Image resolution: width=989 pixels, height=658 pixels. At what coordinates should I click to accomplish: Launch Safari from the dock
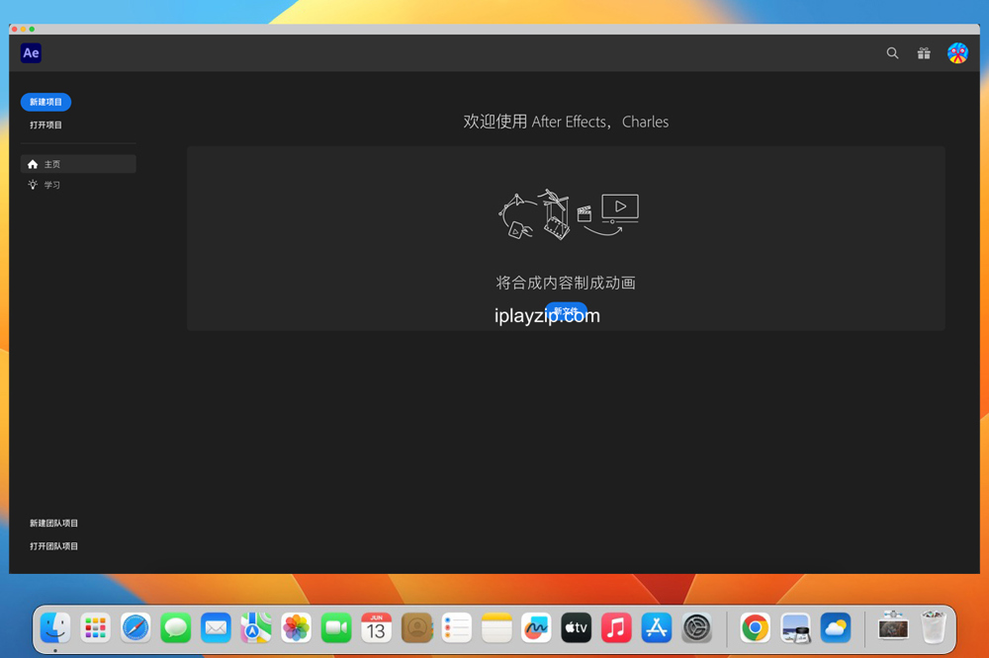click(x=135, y=627)
